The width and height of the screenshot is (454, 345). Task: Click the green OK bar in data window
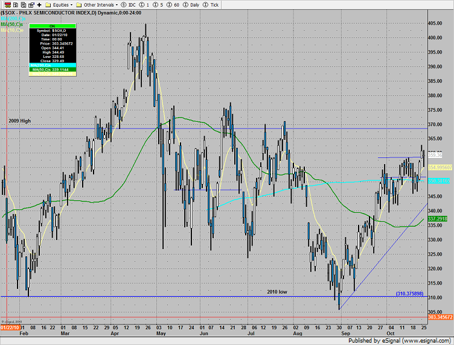pos(53,26)
